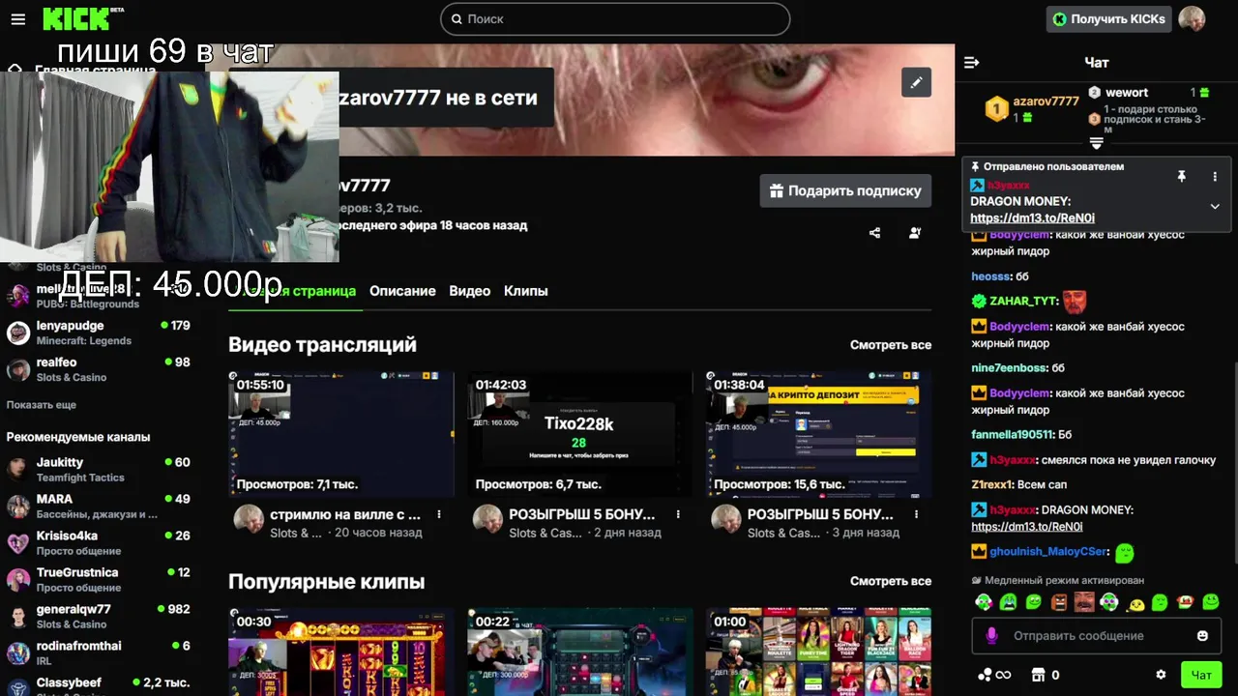Click Показать еще in the sidebar
The width and height of the screenshot is (1238, 696).
[42, 405]
